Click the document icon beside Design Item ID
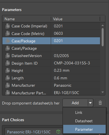Screen dimensions: 109x135 pyautogui.click(x=8, y=63)
